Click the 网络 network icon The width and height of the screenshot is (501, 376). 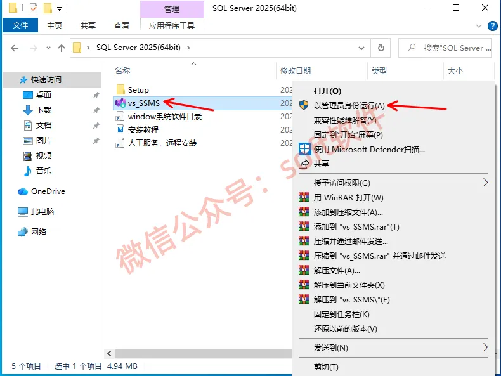coord(23,232)
